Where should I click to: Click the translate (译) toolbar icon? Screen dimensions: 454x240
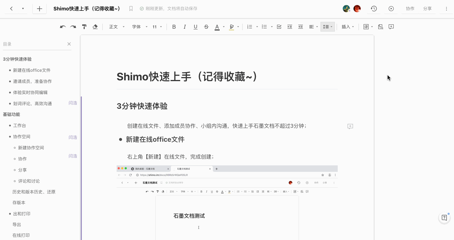click(366, 27)
